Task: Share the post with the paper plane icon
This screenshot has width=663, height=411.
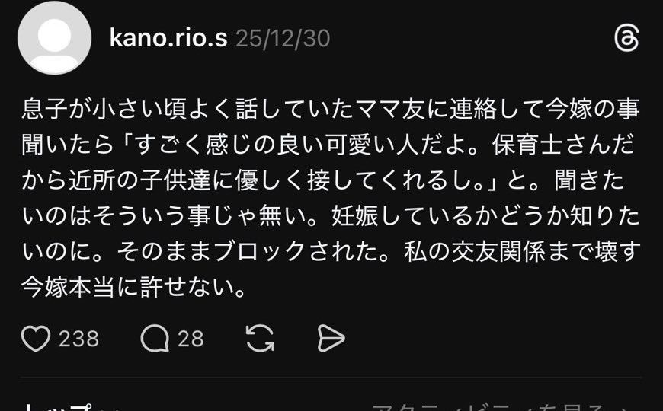Action: coord(331,339)
